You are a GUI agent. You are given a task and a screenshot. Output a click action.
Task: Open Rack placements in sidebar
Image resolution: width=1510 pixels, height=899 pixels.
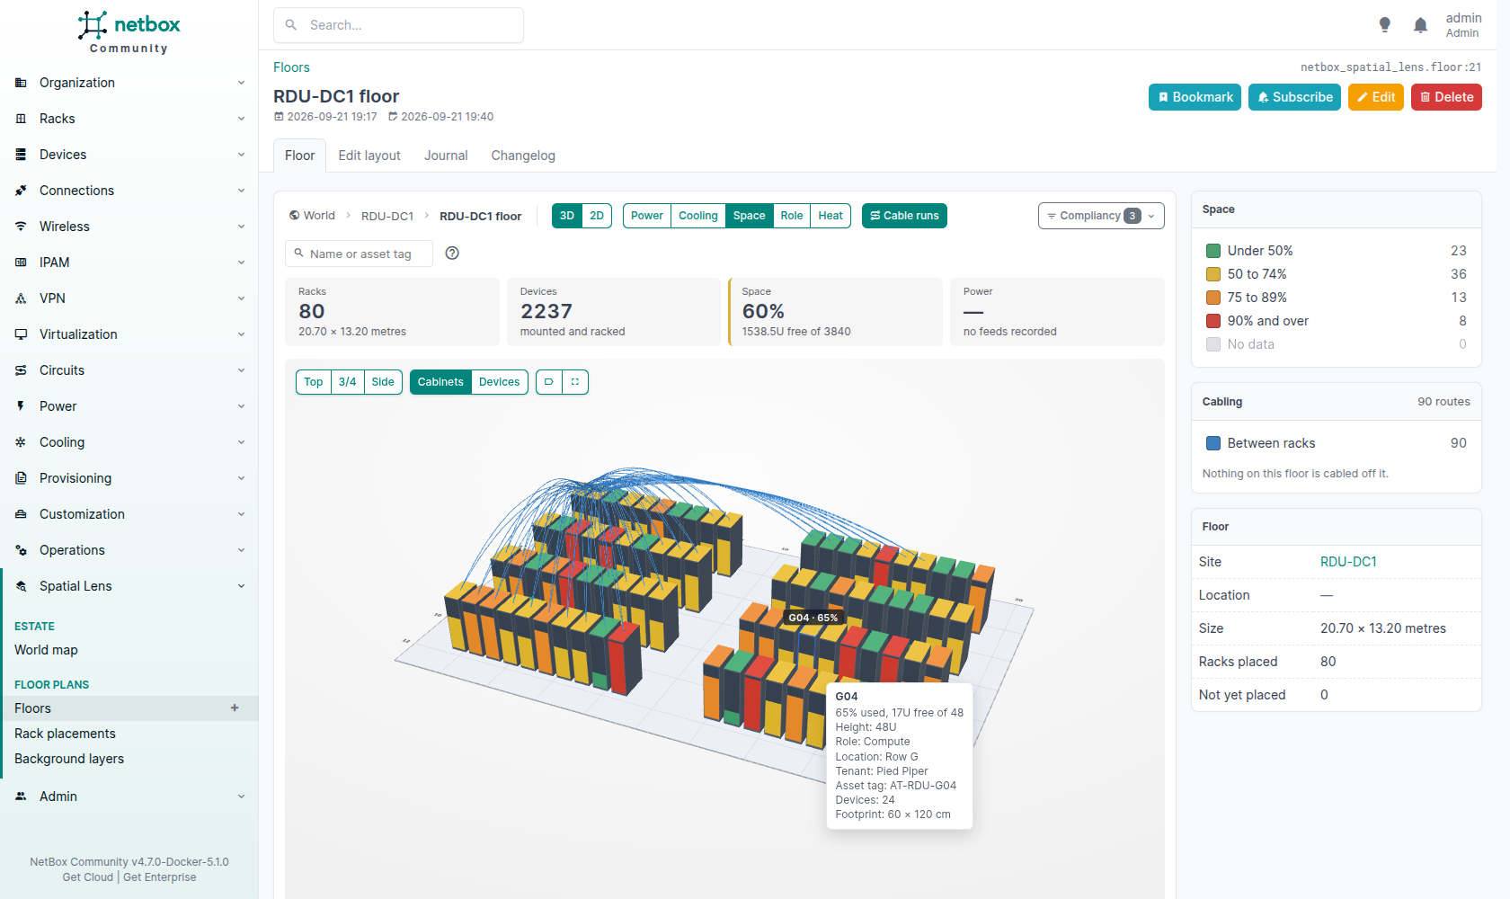65,734
